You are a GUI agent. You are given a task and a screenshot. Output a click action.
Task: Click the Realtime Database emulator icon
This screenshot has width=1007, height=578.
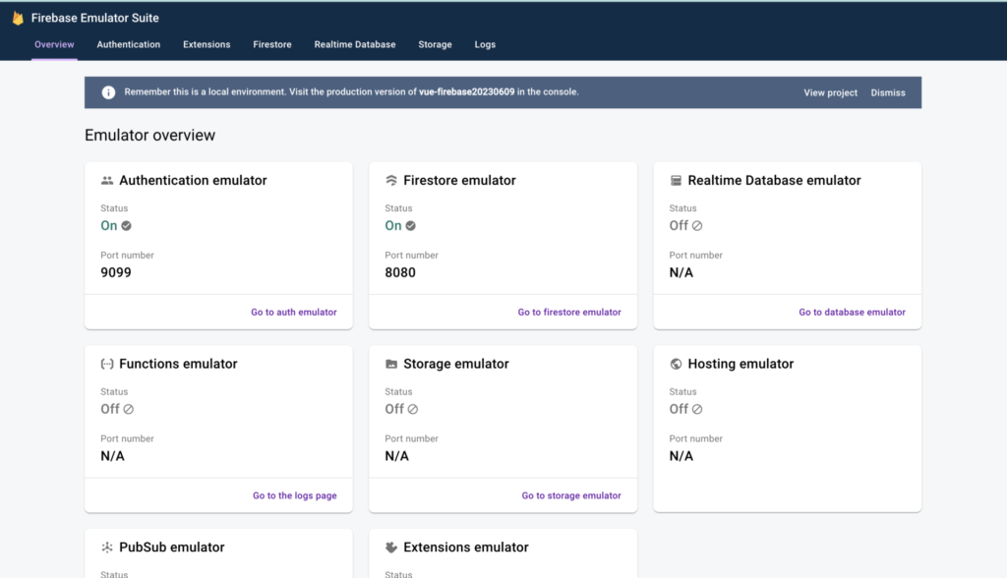[x=676, y=181]
